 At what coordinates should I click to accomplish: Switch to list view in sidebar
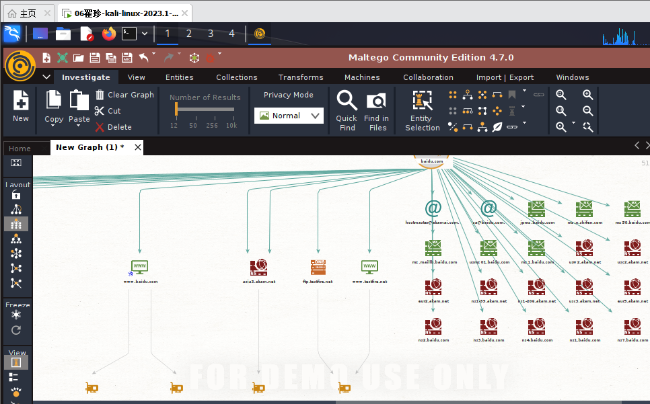[13, 377]
